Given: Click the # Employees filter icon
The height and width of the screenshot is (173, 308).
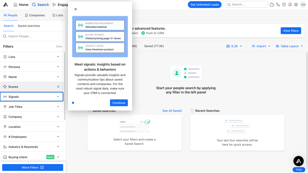Looking at the screenshot, I should click(x=5, y=137).
